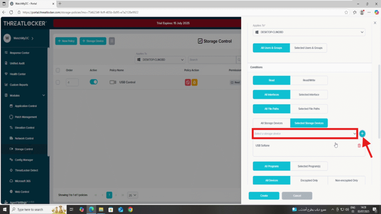381x214 pixels.
Task: Close the policy side panel
Action: click(x=375, y=23)
